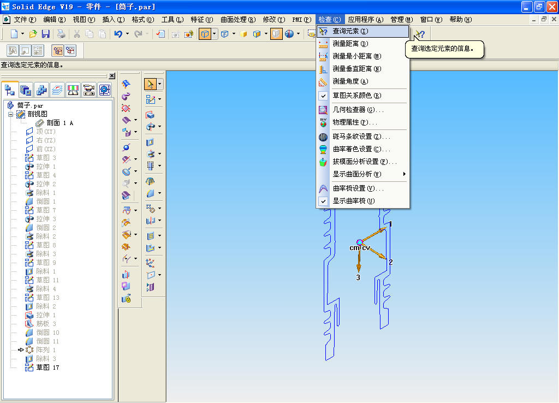
Task: Choose 斑马条纹设置 menu entry
Action: tap(363, 137)
